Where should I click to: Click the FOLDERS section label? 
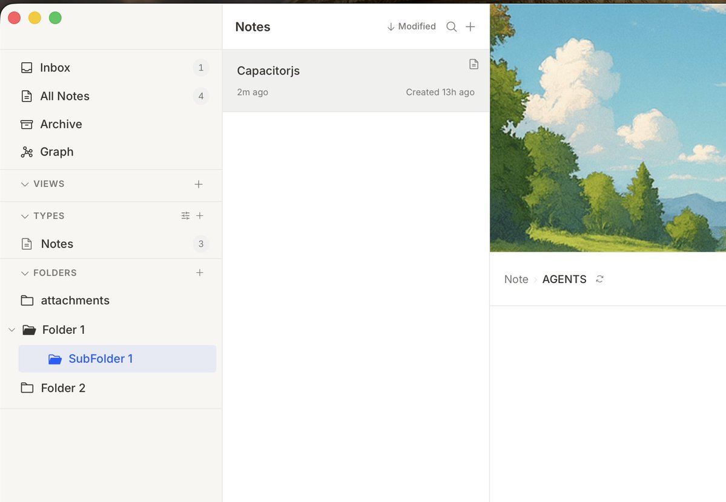pos(55,273)
